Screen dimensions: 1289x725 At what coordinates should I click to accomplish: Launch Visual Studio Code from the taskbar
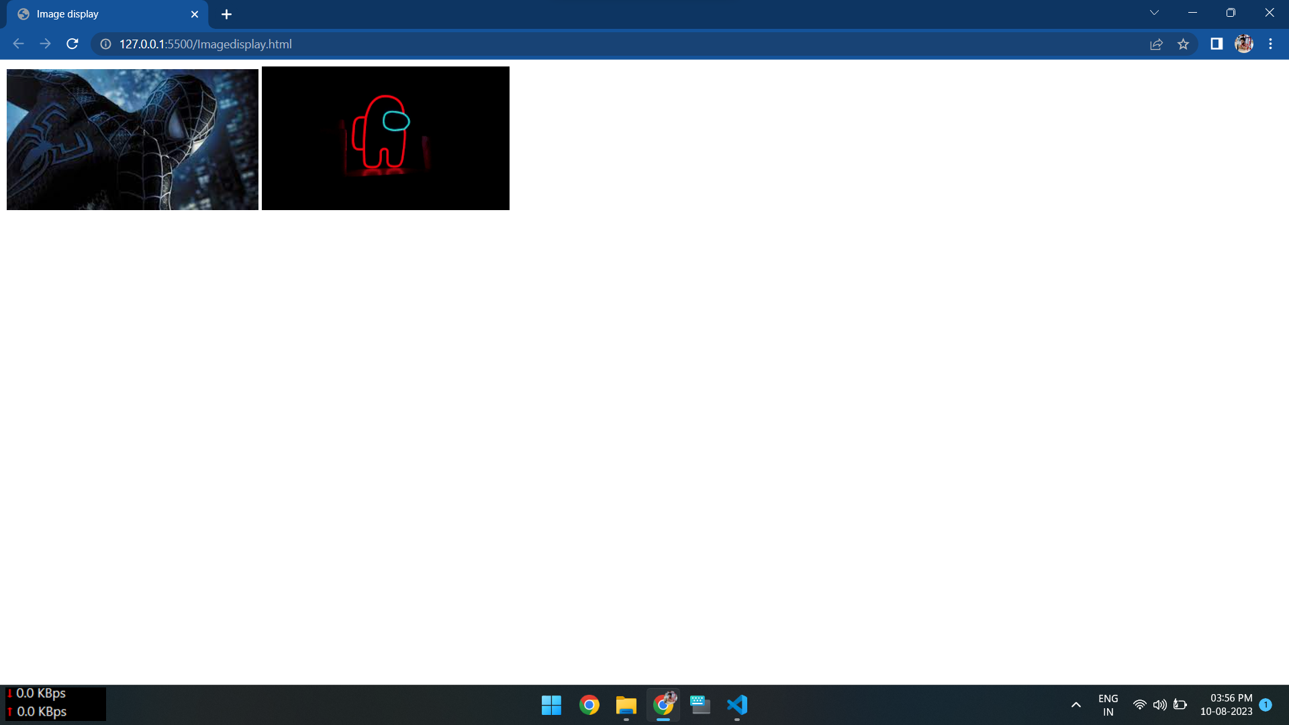(x=736, y=705)
